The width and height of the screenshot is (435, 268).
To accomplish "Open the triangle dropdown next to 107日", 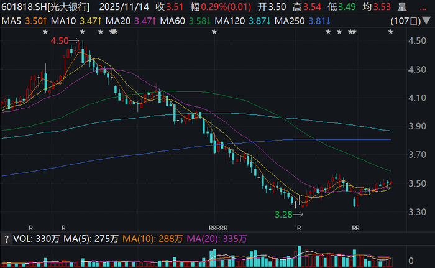I will coord(426,21).
